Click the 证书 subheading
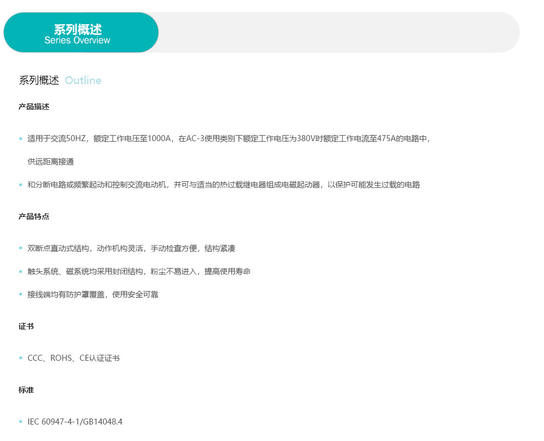Screen dimensions: 544x441 pyautogui.click(x=26, y=327)
